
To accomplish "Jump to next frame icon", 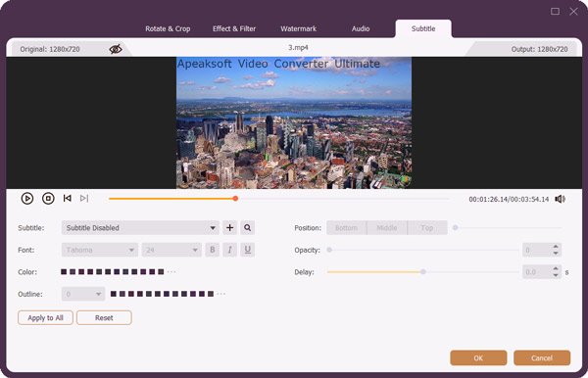I will (x=84, y=198).
